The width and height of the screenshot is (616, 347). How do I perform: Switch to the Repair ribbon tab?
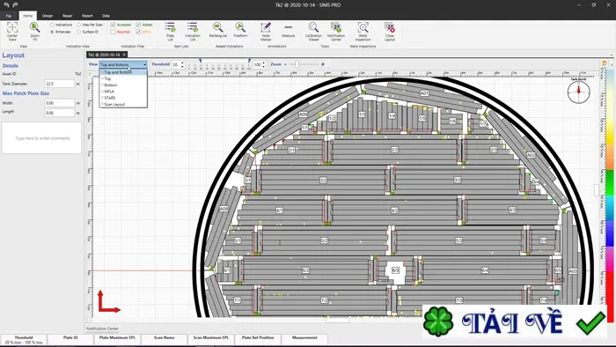[68, 16]
